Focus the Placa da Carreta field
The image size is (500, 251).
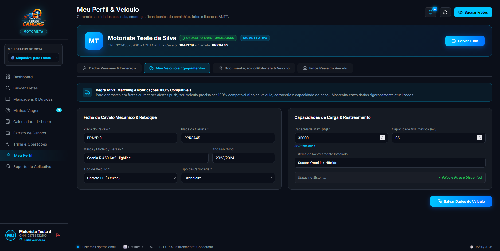click(x=228, y=138)
